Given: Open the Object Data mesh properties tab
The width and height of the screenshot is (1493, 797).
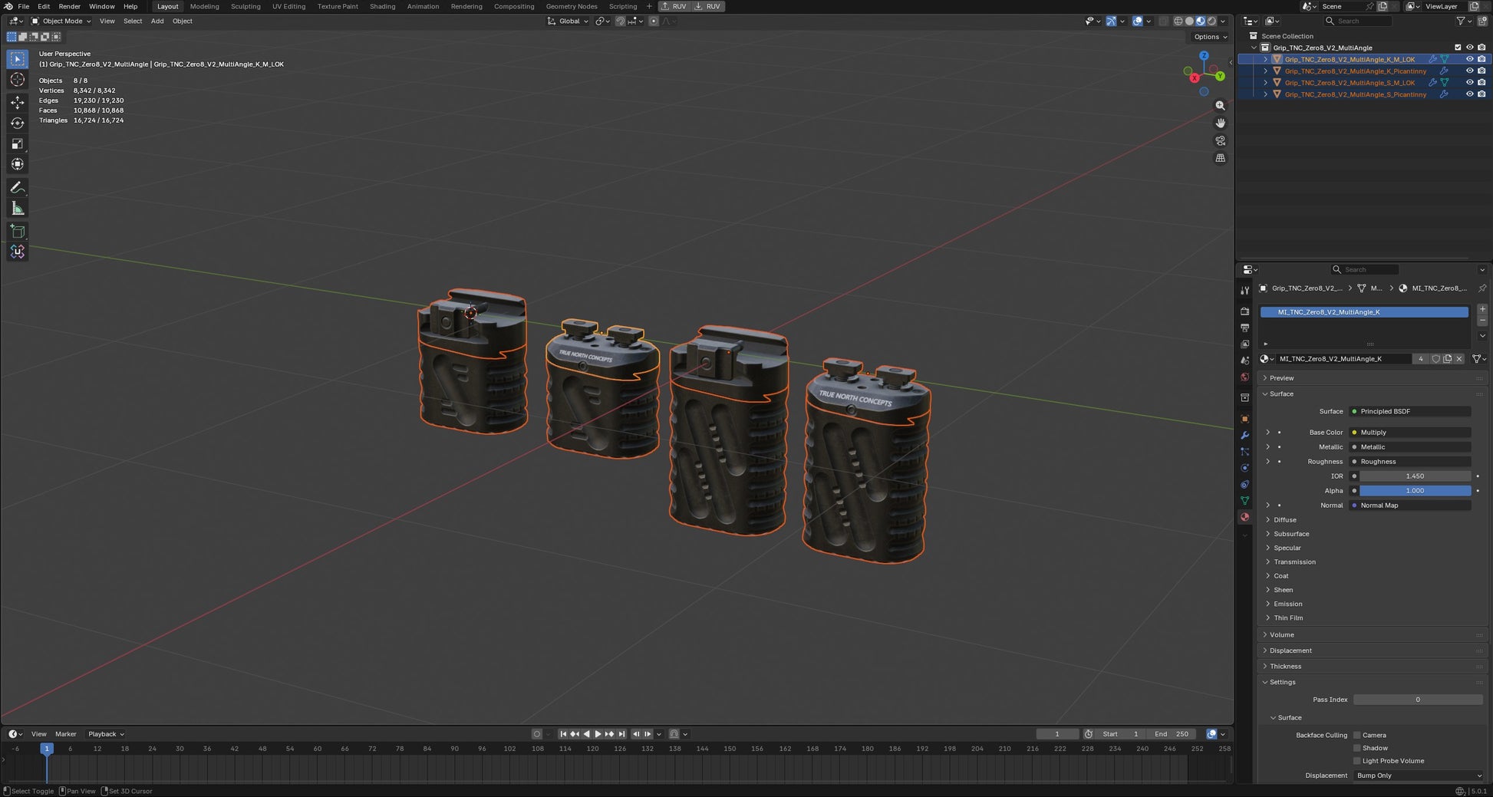Looking at the screenshot, I should (x=1244, y=500).
